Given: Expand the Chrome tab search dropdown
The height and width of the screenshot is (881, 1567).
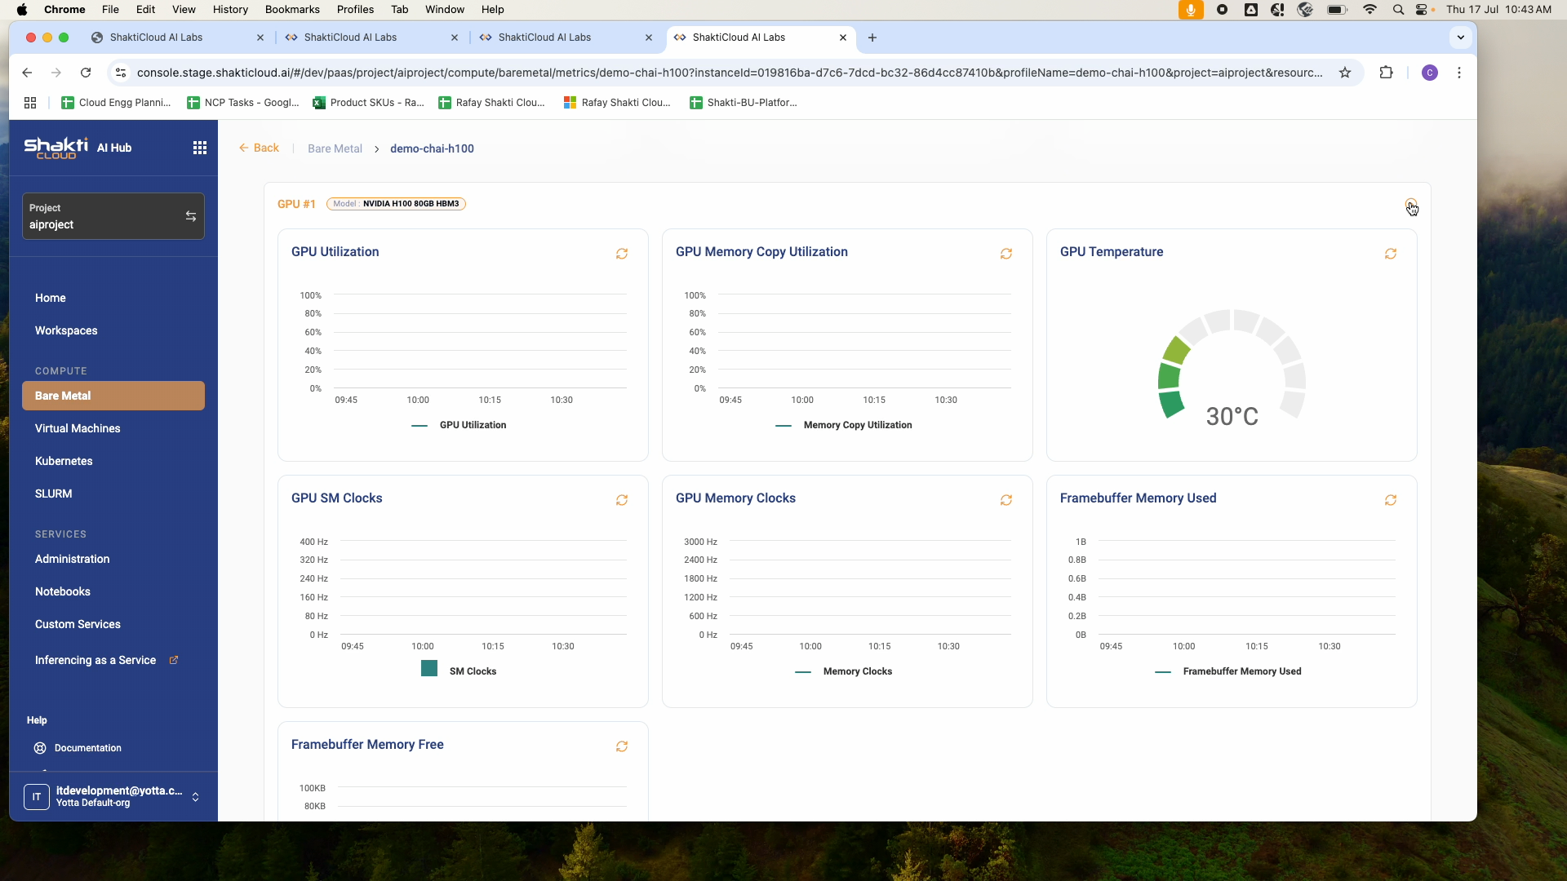Looking at the screenshot, I should coord(1461,38).
